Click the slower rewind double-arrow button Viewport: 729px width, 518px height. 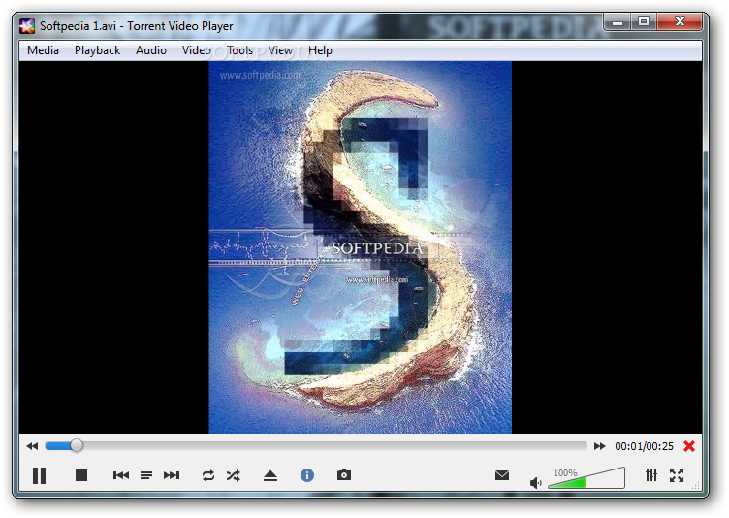click(x=32, y=446)
